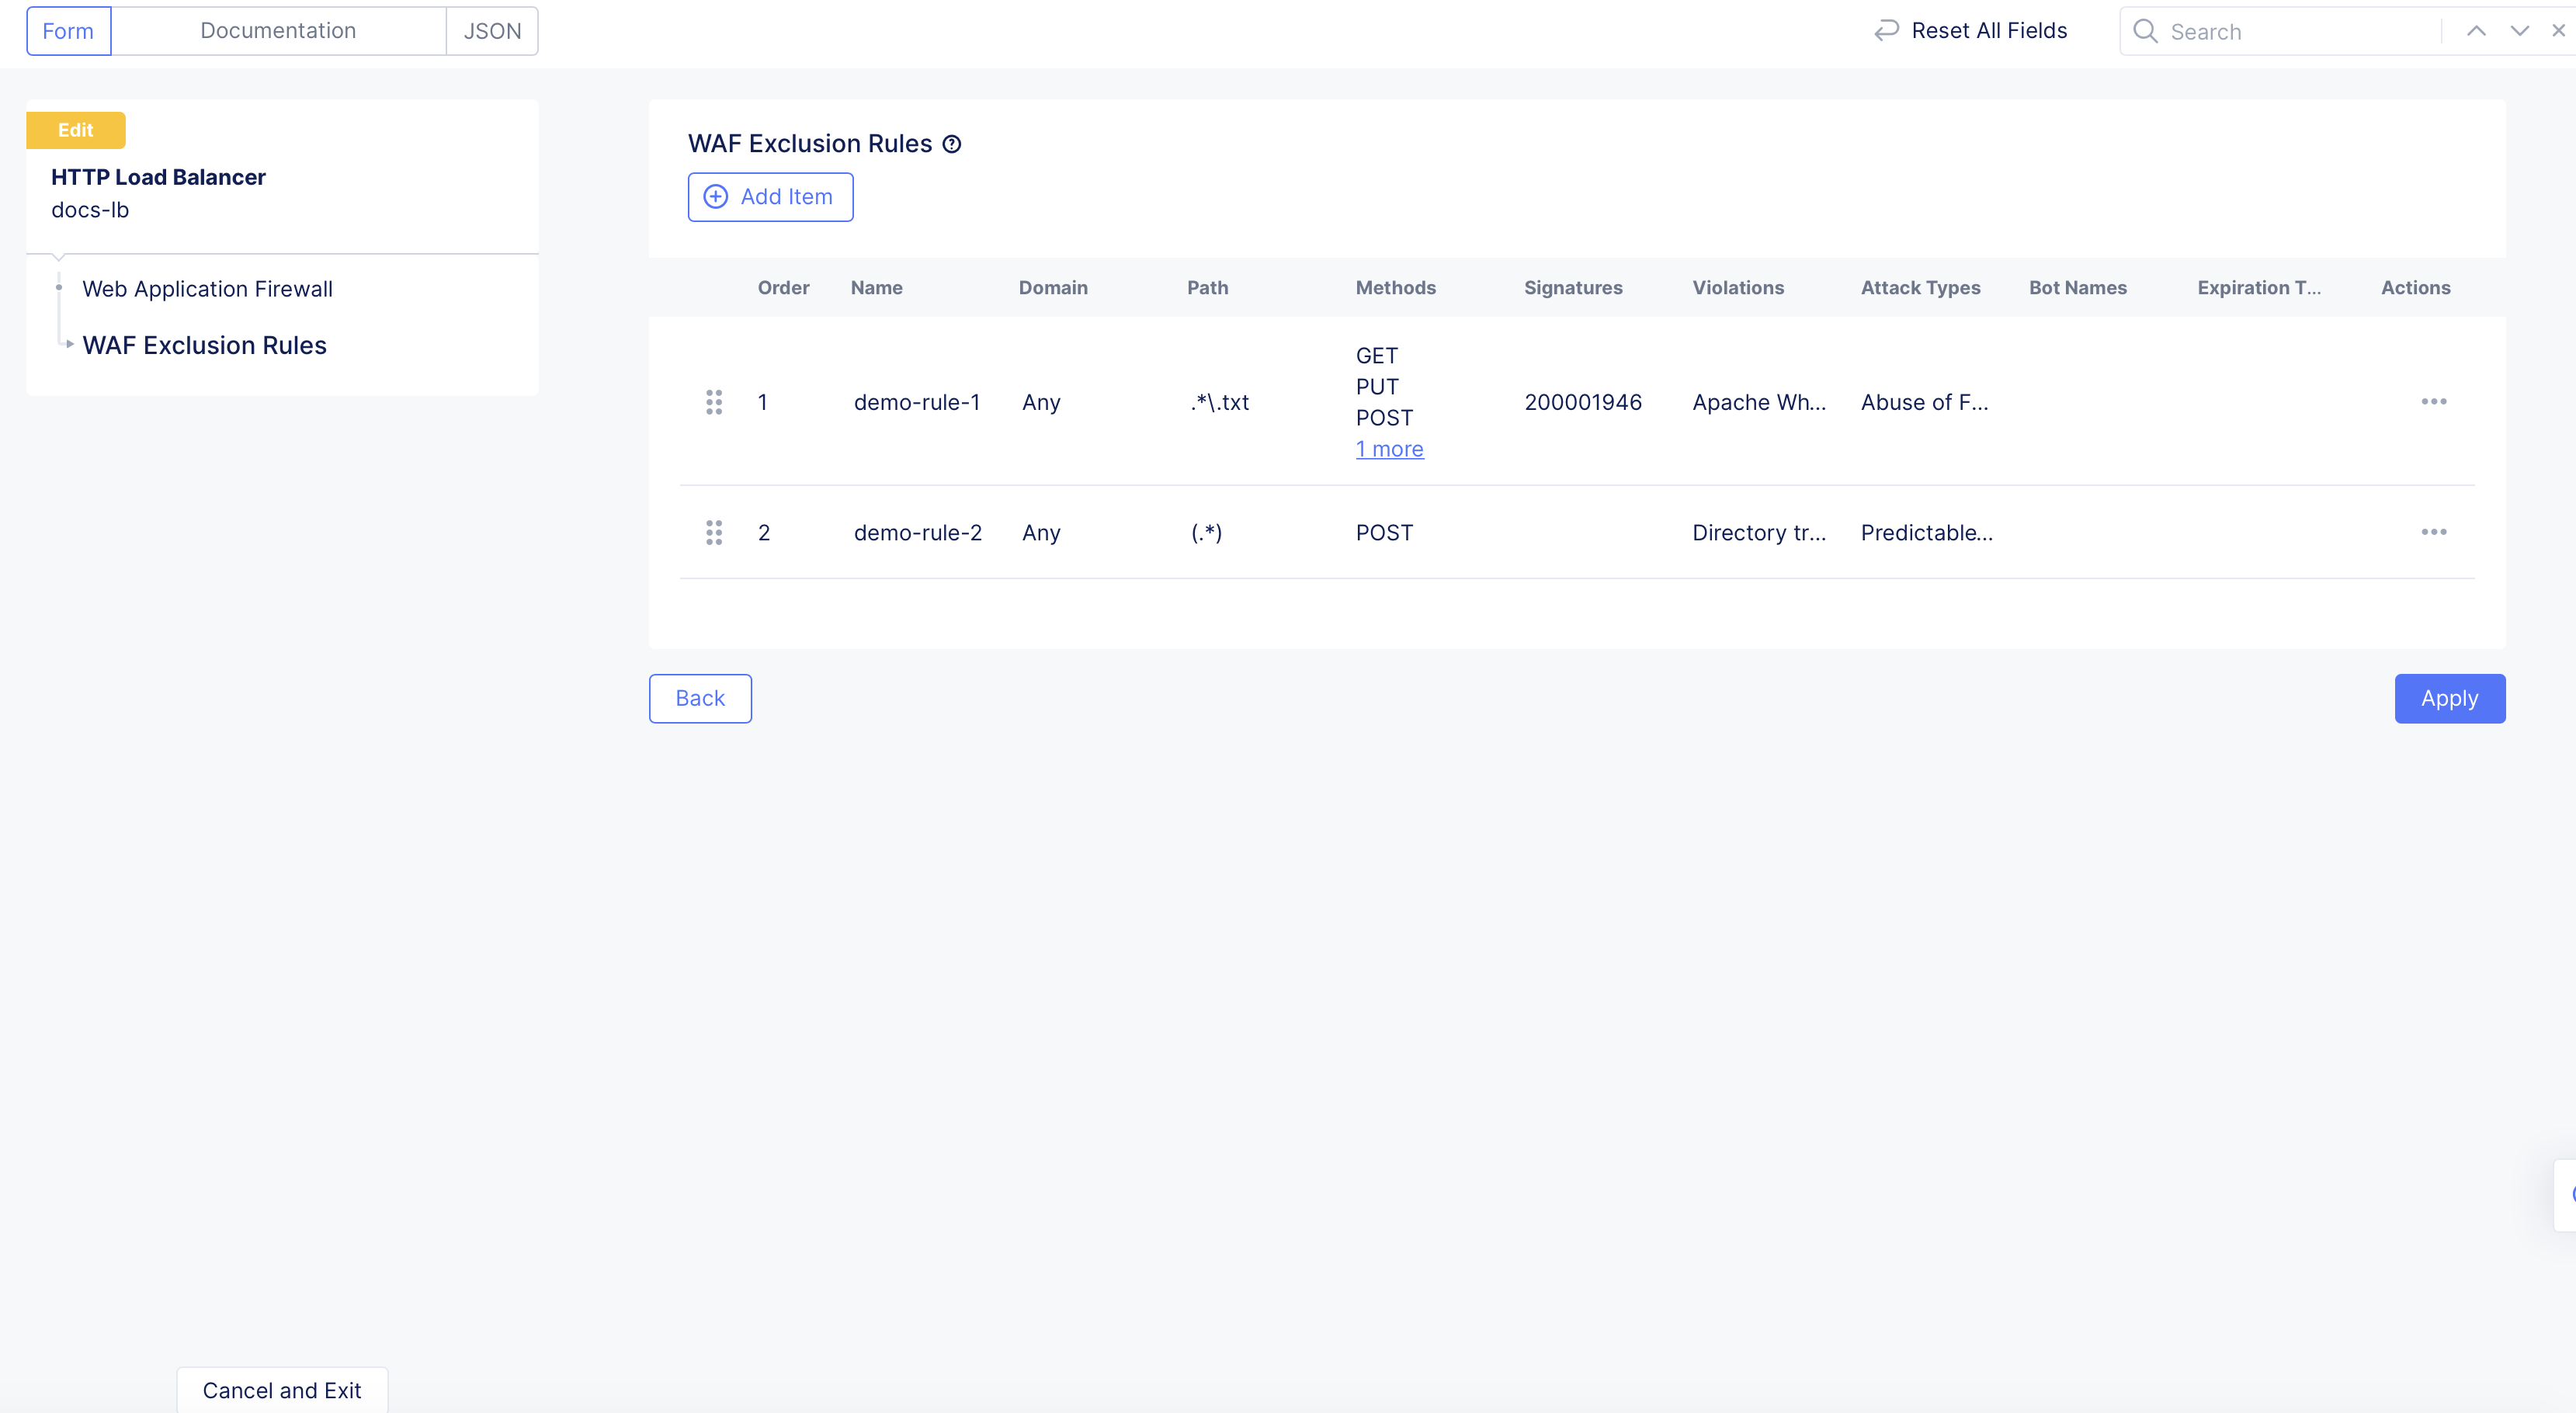
Task: Click Cancel and Exit
Action: pos(282,1390)
